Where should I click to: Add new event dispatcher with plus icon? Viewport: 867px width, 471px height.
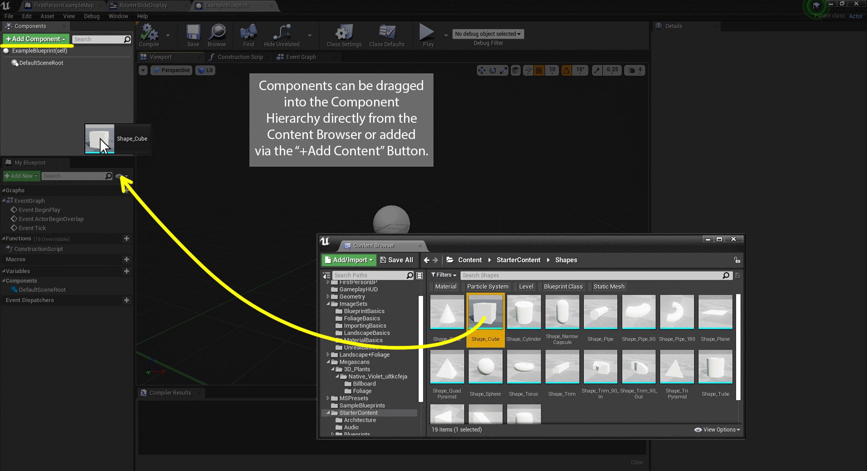[127, 300]
